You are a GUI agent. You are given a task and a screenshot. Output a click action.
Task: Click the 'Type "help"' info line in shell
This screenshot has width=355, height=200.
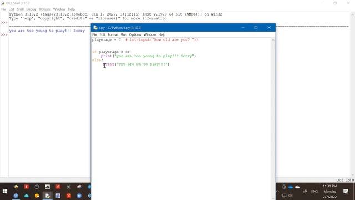89,18
